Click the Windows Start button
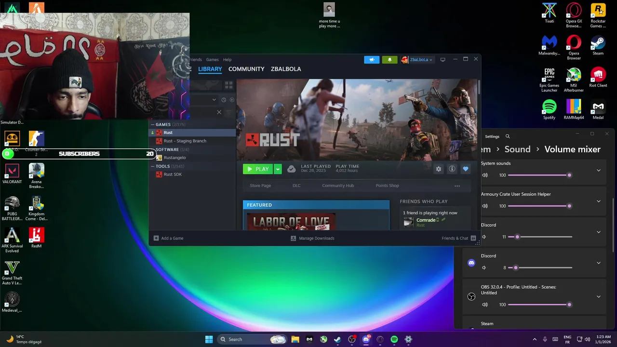This screenshot has height=347, width=617. point(209,339)
